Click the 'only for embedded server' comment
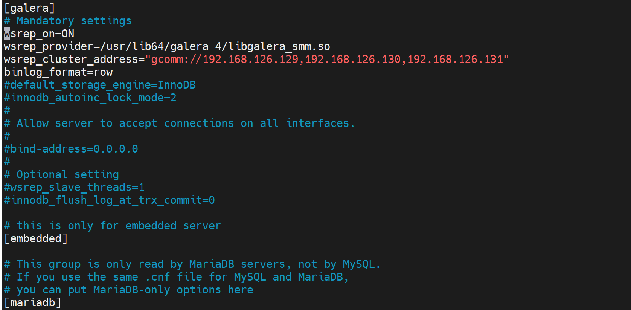Screen dimensions: 631x310 (x=118, y=226)
